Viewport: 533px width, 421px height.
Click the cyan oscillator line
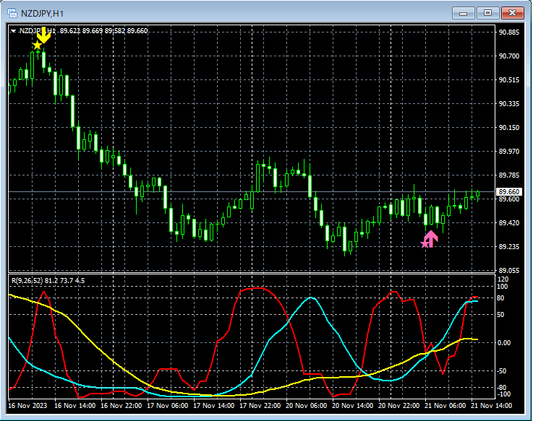311,298
